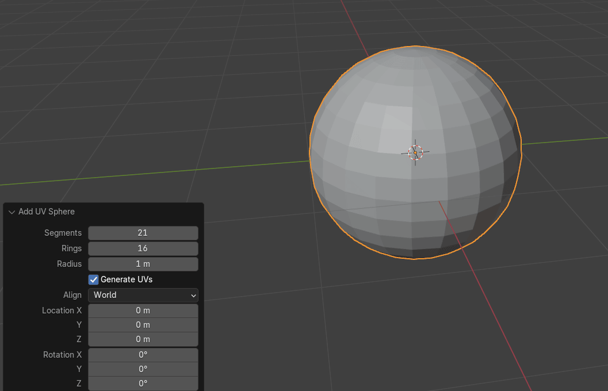Uncheck the Generate UVs checkbox
This screenshot has width=608, height=391.
coord(94,279)
